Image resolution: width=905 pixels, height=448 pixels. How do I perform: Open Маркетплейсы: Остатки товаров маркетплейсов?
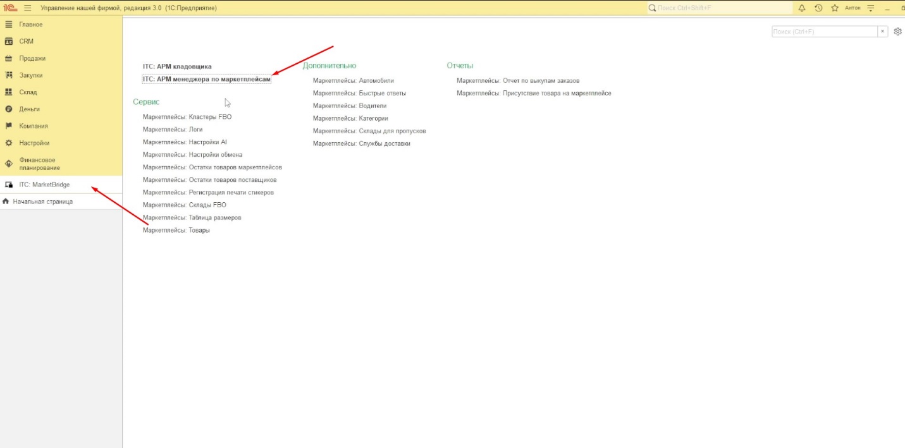(x=212, y=167)
